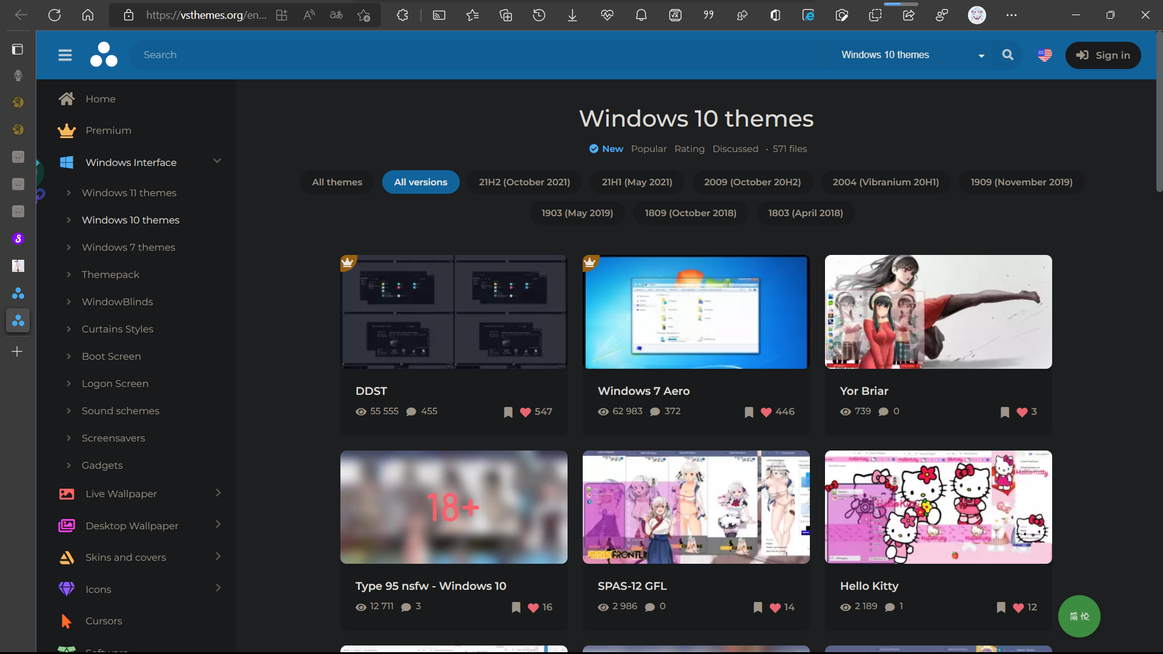Open the Hello Kitty theme thumbnail

tap(938, 507)
